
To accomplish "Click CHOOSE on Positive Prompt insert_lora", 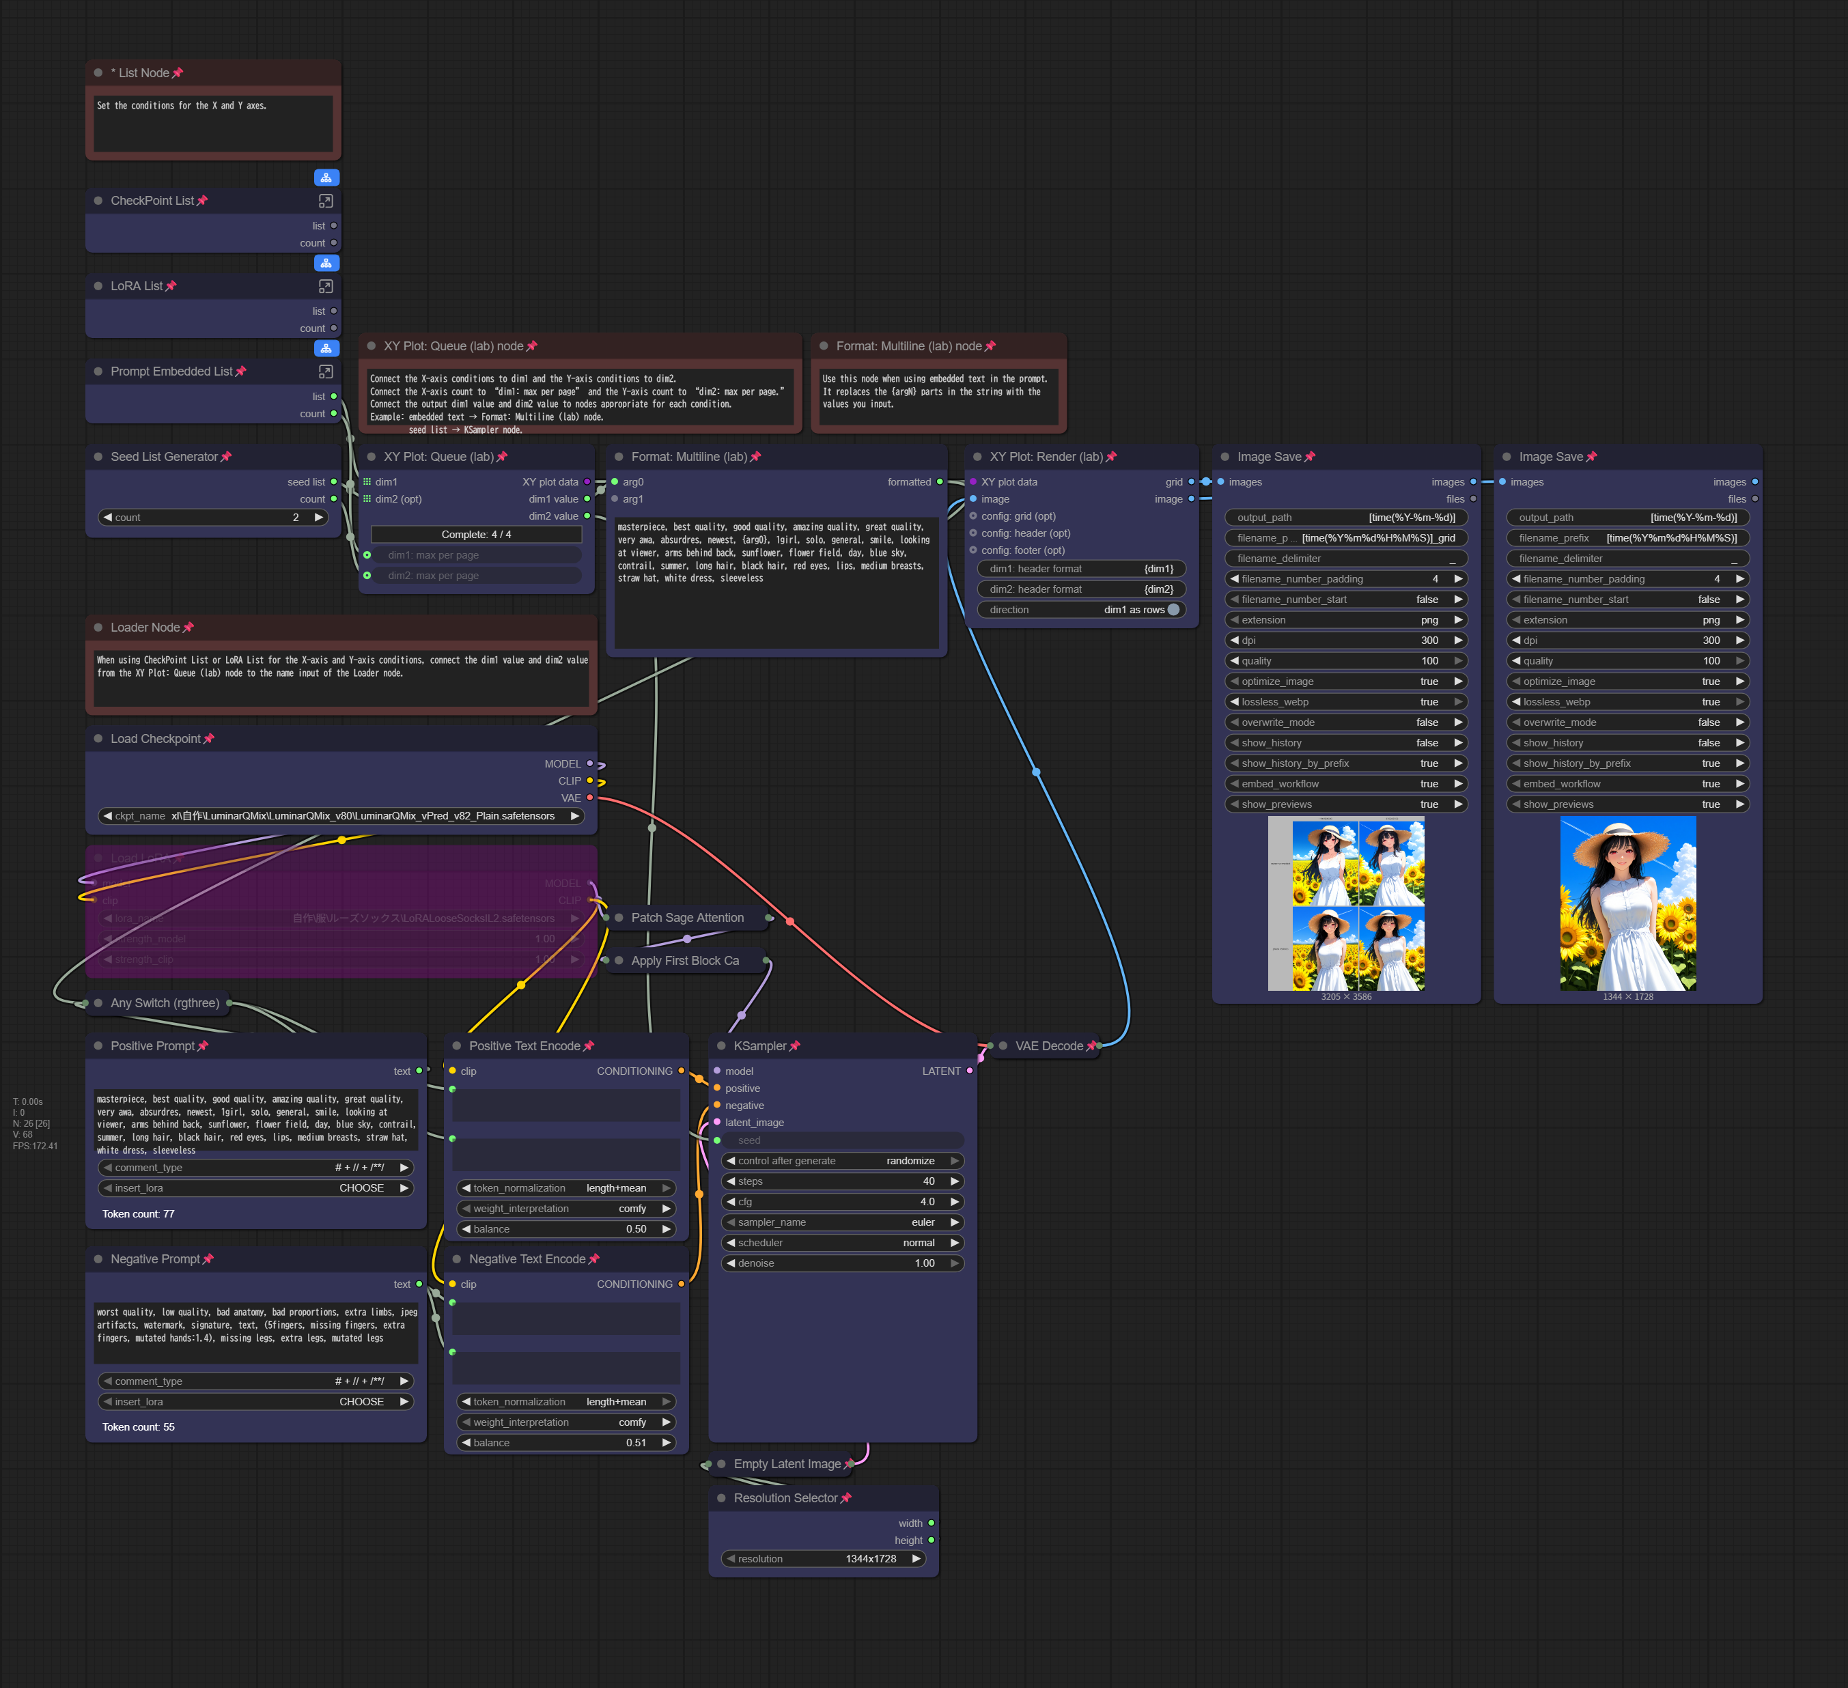I will click(361, 1187).
